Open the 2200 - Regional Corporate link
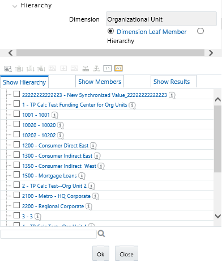The image size is (222, 266). (x=53, y=206)
